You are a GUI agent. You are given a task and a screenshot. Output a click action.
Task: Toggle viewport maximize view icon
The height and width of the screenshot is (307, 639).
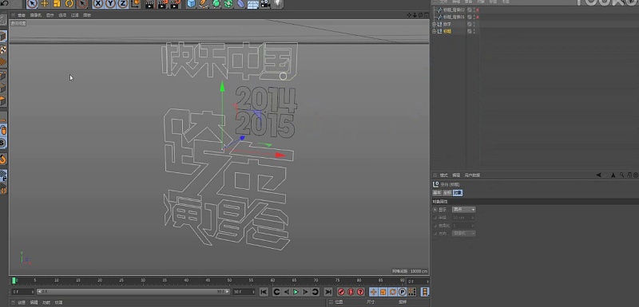point(426,15)
